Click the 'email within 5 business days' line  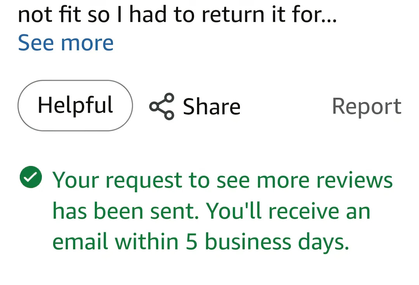201,242
